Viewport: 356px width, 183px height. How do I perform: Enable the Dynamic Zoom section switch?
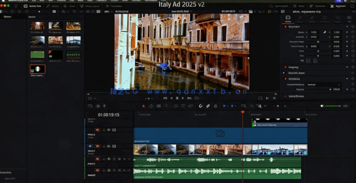[284, 73]
